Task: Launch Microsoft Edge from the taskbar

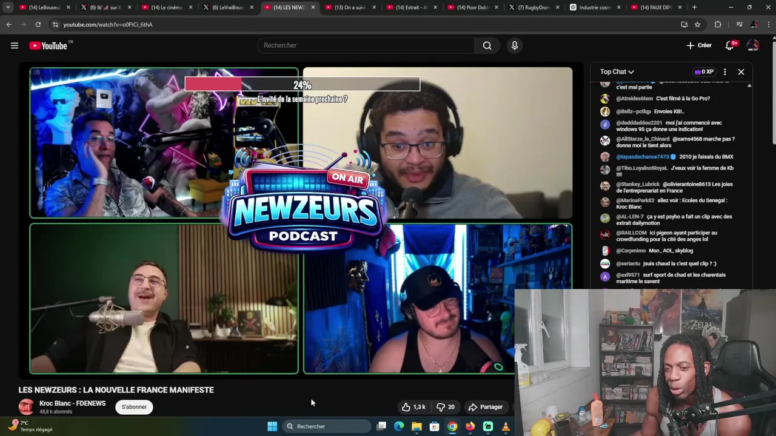Action: pyautogui.click(x=399, y=426)
